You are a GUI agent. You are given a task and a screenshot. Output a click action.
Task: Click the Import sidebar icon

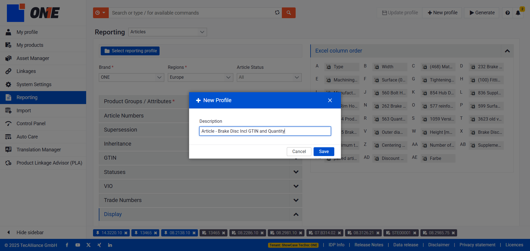click(x=9, y=111)
